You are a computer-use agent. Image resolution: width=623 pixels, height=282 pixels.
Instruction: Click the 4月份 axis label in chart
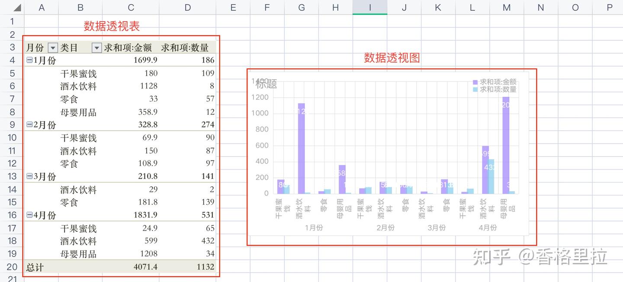[488, 228]
